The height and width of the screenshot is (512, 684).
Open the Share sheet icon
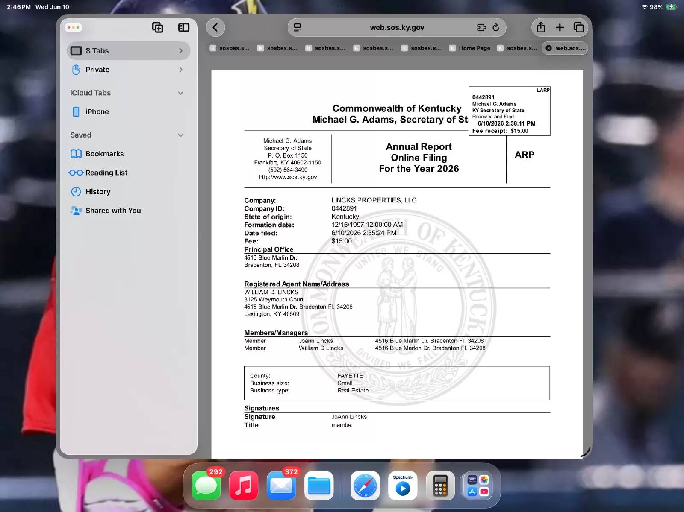tap(541, 27)
